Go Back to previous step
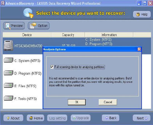 coord(110,118)
